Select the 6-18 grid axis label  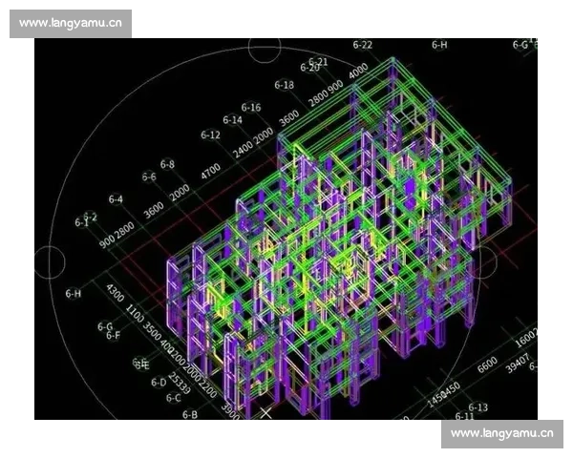pyautogui.click(x=285, y=85)
